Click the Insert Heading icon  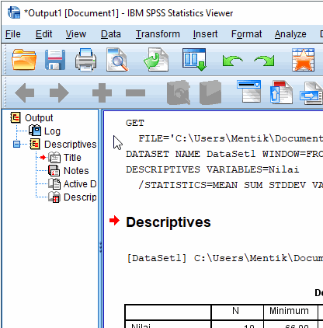(248, 91)
